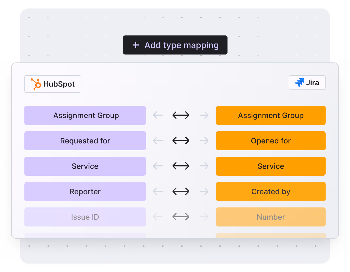350x272 pixels.
Task: Set two-way sync for Issue ID row
Action: (181, 217)
